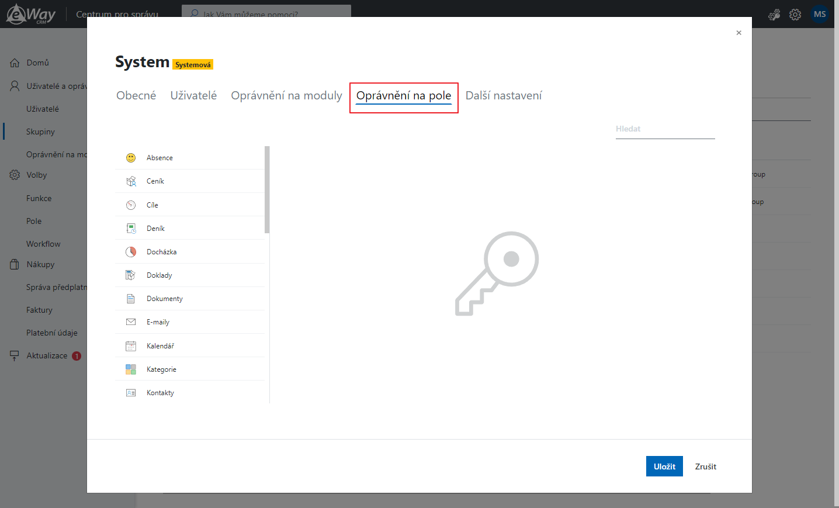Open Platební údaje in sidebar
This screenshot has width=839, height=508.
(x=52, y=333)
